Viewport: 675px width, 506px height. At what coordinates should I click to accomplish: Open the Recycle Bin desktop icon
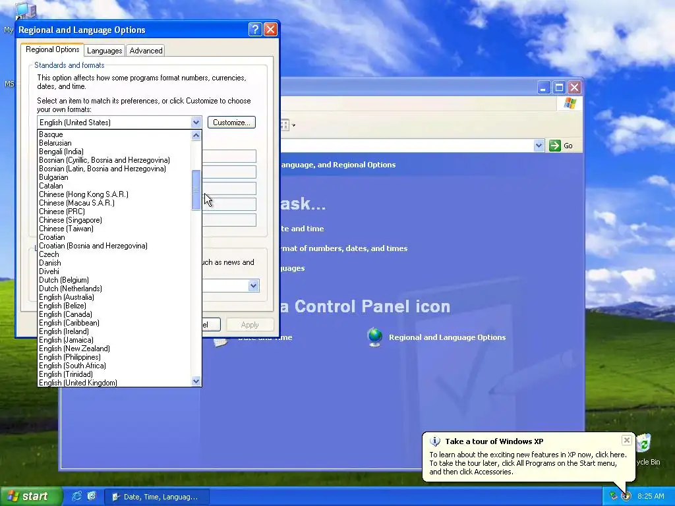point(643,444)
